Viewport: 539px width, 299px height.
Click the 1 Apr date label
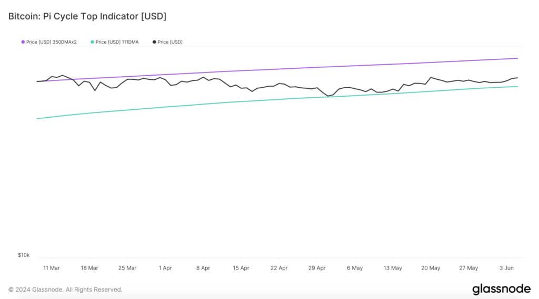[x=165, y=268]
